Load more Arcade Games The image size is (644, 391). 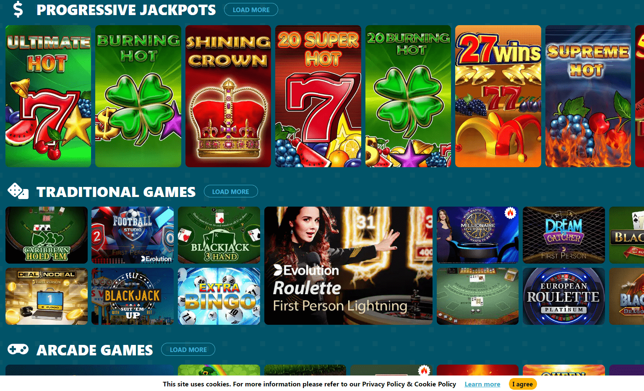188,350
